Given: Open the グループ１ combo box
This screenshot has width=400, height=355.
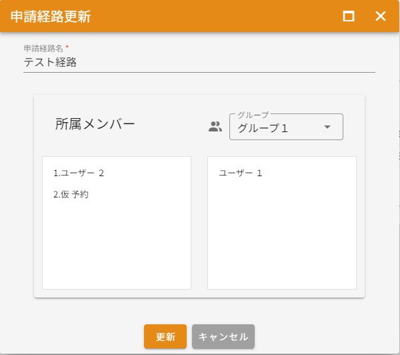Looking at the screenshot, I should [277, 128].
